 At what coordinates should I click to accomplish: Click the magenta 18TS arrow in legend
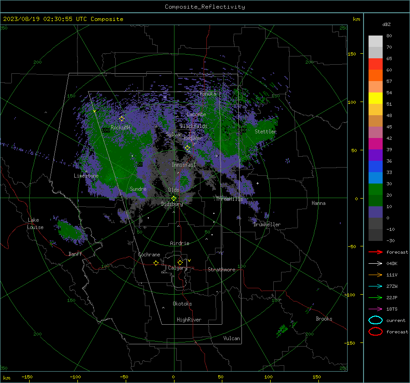(375, 309)
